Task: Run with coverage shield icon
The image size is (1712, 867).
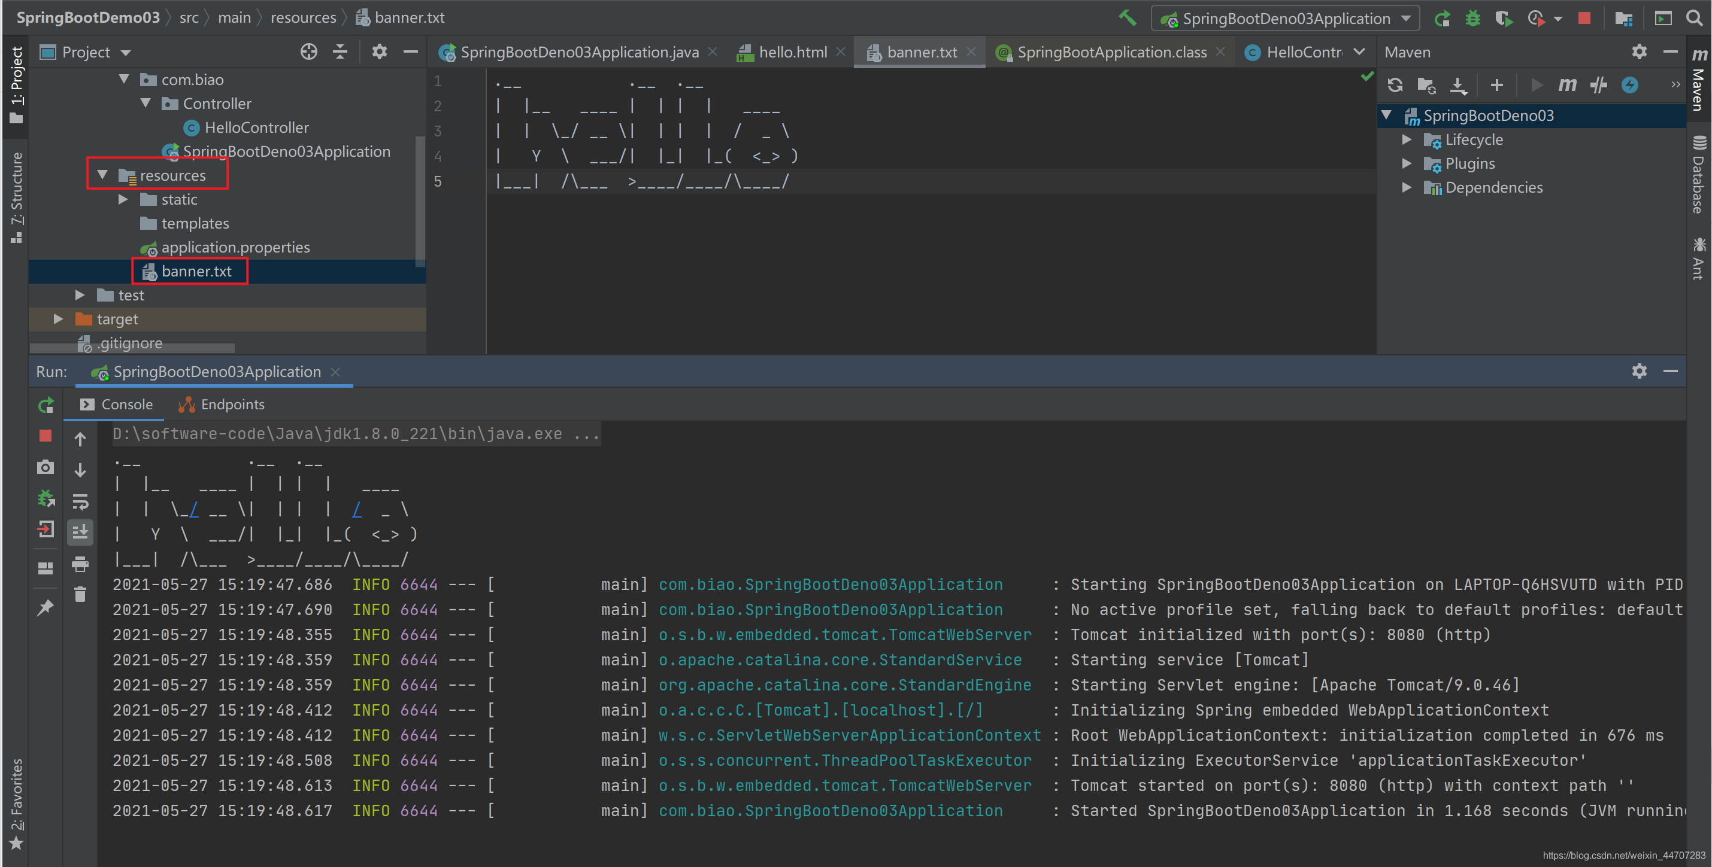Action: point(1504,19)
